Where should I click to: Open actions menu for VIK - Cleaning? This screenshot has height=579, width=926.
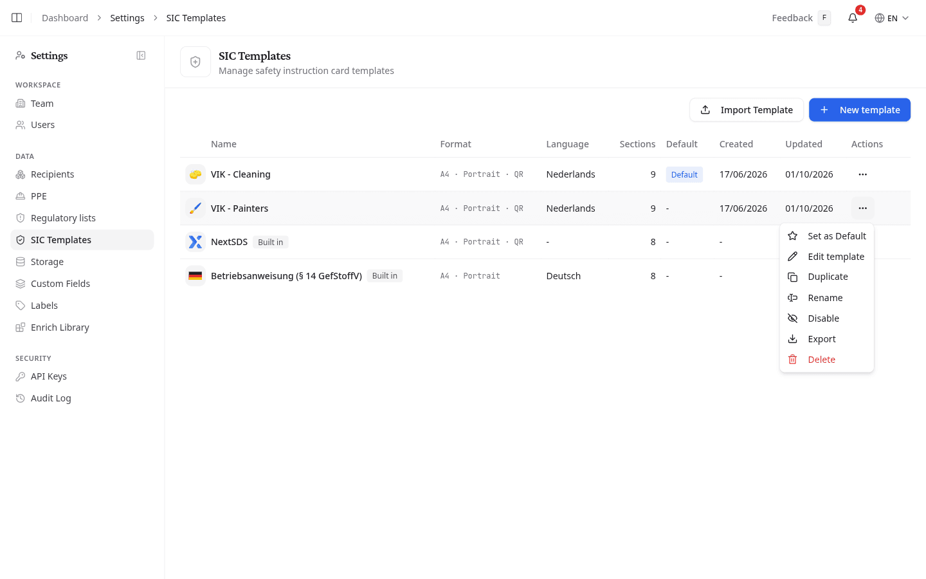coord(863,174)
